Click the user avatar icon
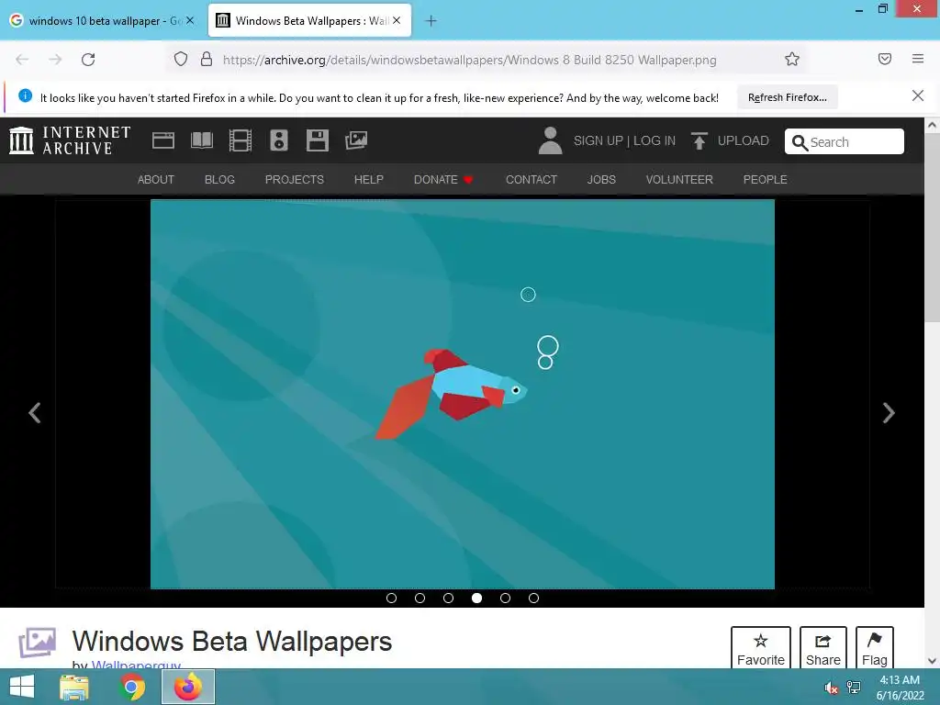This screenshot has width=940, height=705. pos(550,140)
